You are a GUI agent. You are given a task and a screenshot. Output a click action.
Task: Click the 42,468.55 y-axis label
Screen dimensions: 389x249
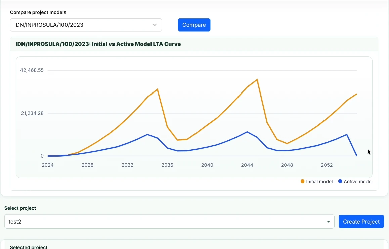tap(32, 70)
